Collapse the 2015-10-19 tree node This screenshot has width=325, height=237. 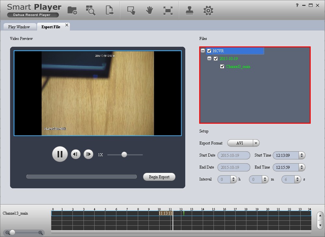click(209, 59)
